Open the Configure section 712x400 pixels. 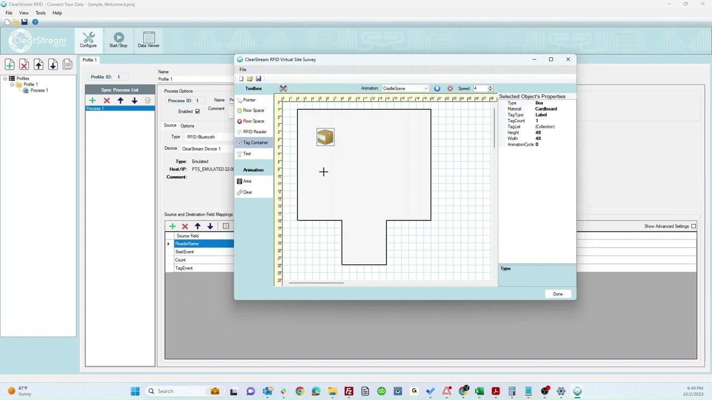tap(88, 39)
